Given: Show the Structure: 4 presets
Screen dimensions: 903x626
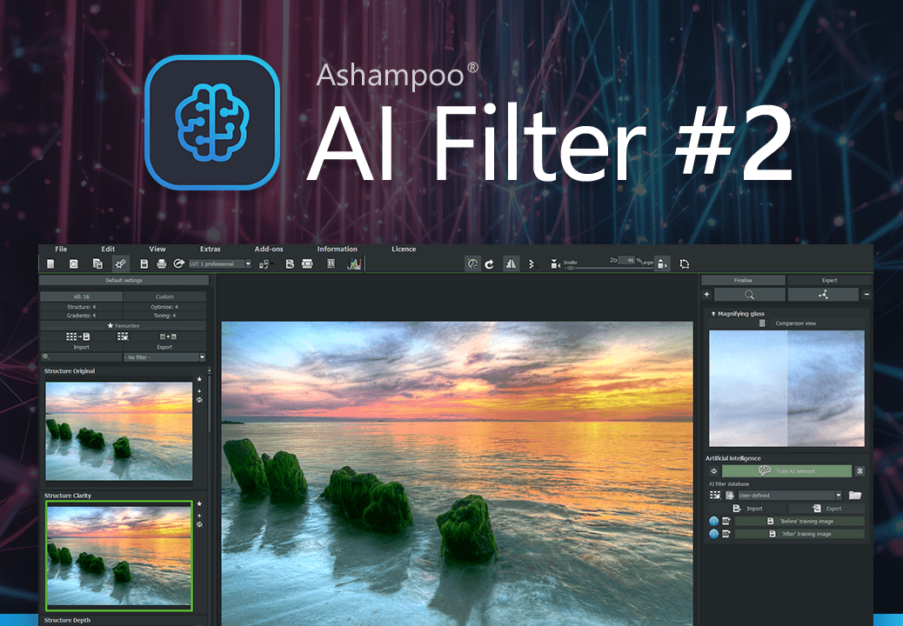Looking at the screenshot, I should 81,307.
